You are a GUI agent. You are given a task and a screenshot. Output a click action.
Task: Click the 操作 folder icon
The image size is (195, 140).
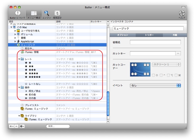tap(22, 87)
